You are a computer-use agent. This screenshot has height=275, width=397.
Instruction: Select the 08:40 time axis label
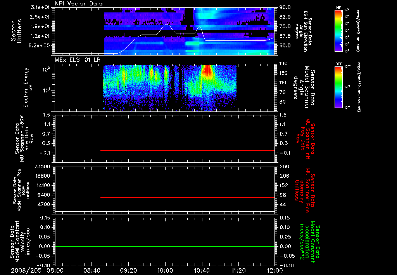[91, 270]
